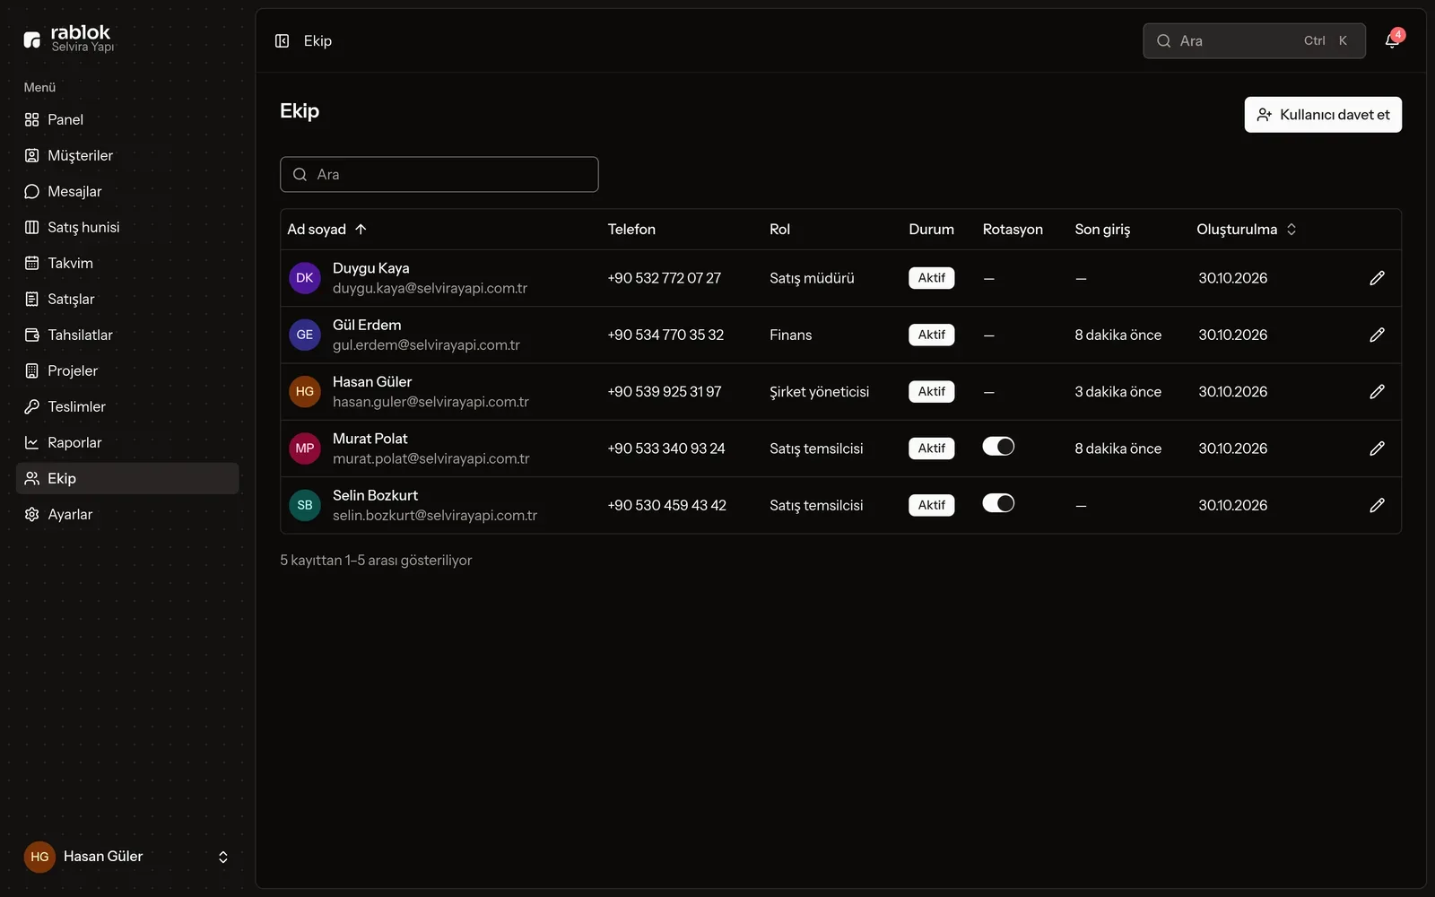Image resolution: width=1435 pixels, height=897 pixels.
Task: Click the DK avatar of Duygu Kaya
Action: [x=305, y=278]
